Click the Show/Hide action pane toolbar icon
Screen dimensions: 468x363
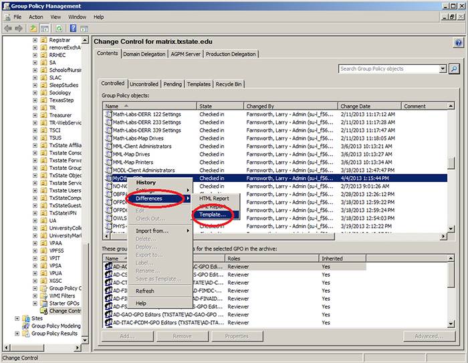pos(84,29)
